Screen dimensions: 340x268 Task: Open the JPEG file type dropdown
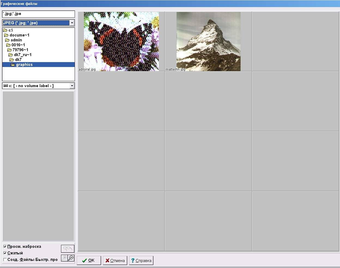pos(72,23)
